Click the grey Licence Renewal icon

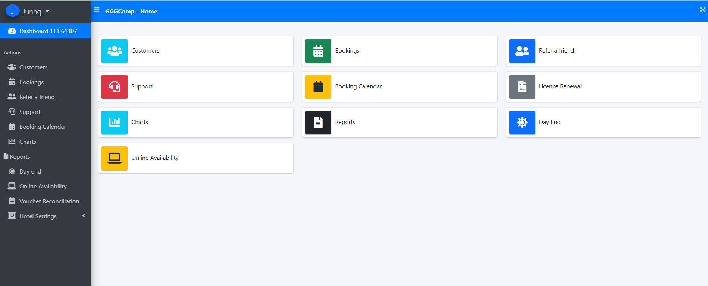522,87
